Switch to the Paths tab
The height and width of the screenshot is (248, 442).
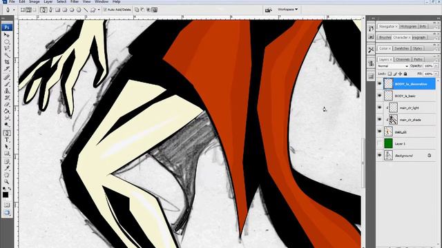(418, 59)
